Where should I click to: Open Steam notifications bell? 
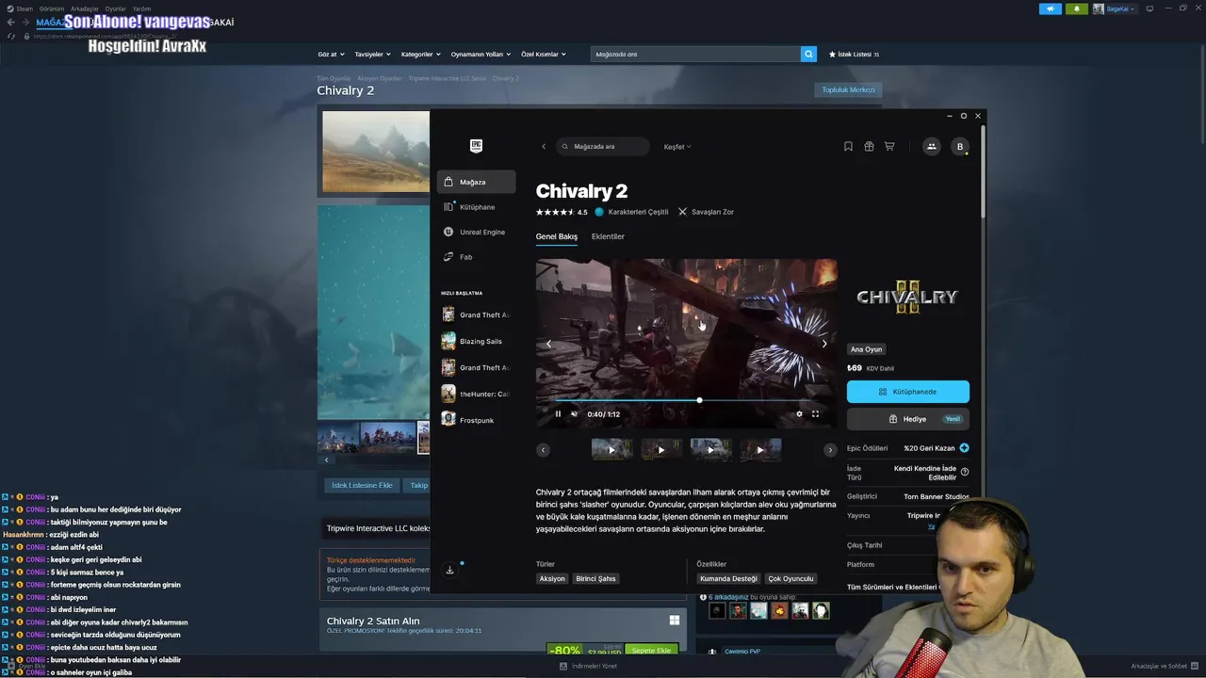click(1077, 8)
